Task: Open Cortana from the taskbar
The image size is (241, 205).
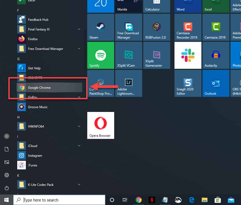Action: (112, 200)
